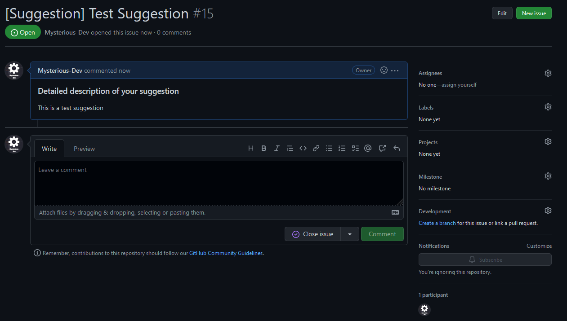Click the Labels heading
Screen dimensions: 567x321
coord(426,108)
